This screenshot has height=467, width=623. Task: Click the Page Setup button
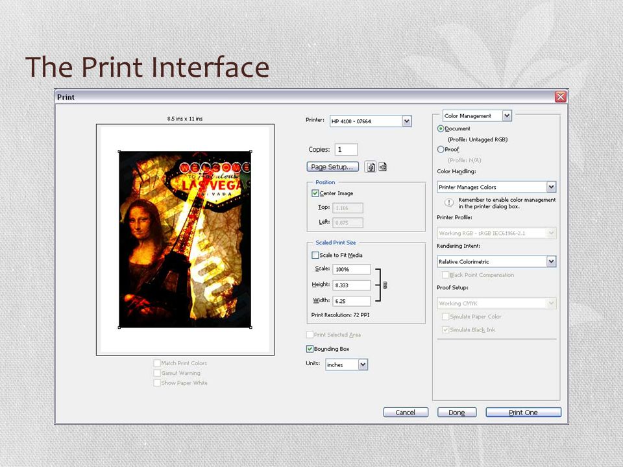click(x=332, y=167)
